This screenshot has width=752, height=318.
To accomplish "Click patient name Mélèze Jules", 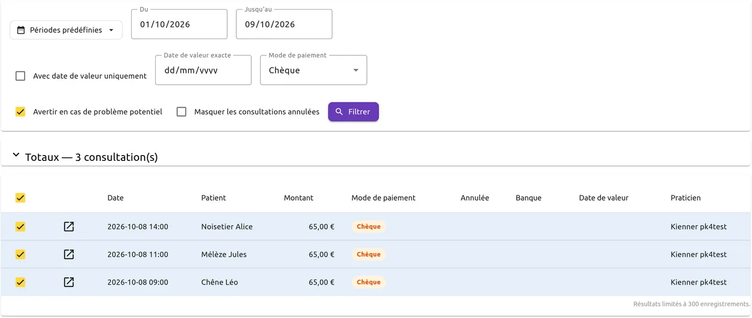I will (x=224, y=255).
